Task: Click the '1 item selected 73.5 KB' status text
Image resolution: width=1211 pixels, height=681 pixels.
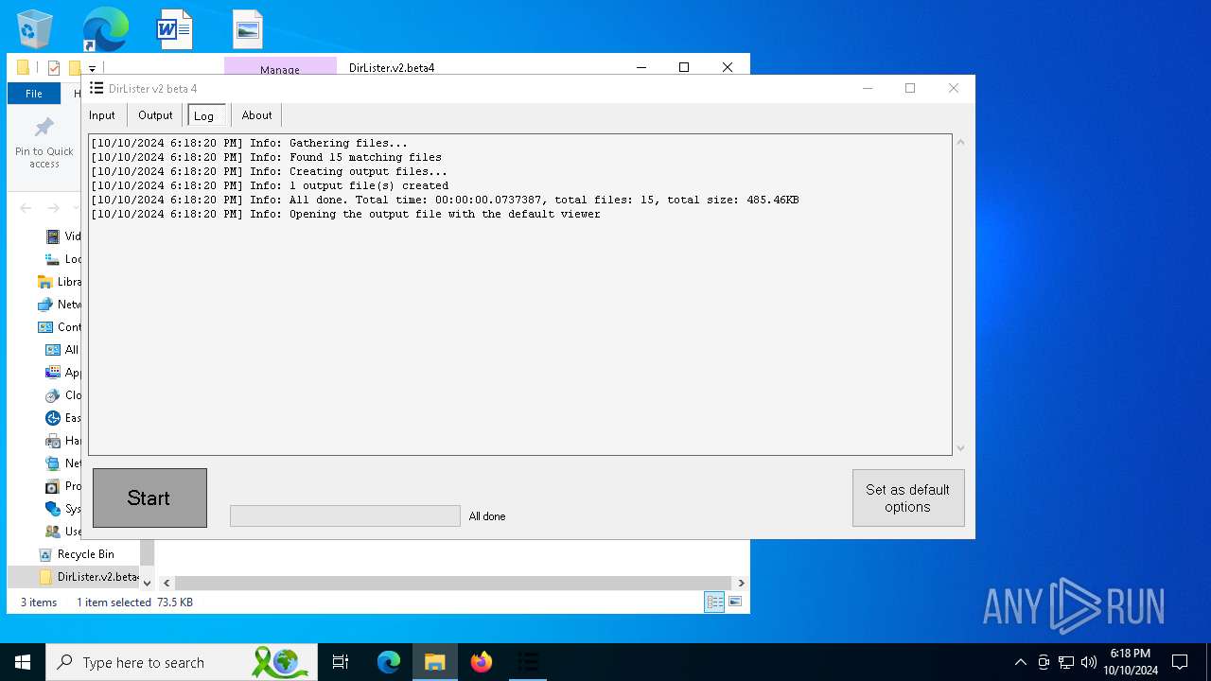Action: click(x=134, y=602)
